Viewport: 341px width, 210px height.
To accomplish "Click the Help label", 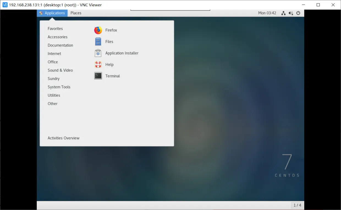I will tap(109, 65).
